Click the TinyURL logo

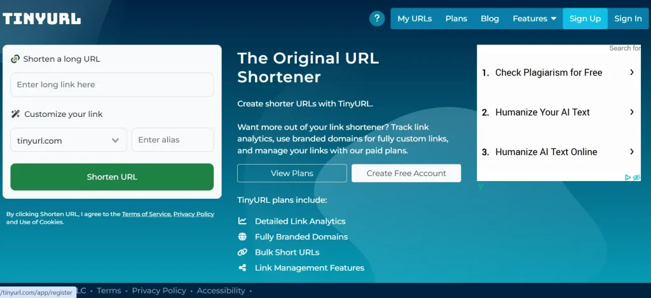[x=42, y=18]
